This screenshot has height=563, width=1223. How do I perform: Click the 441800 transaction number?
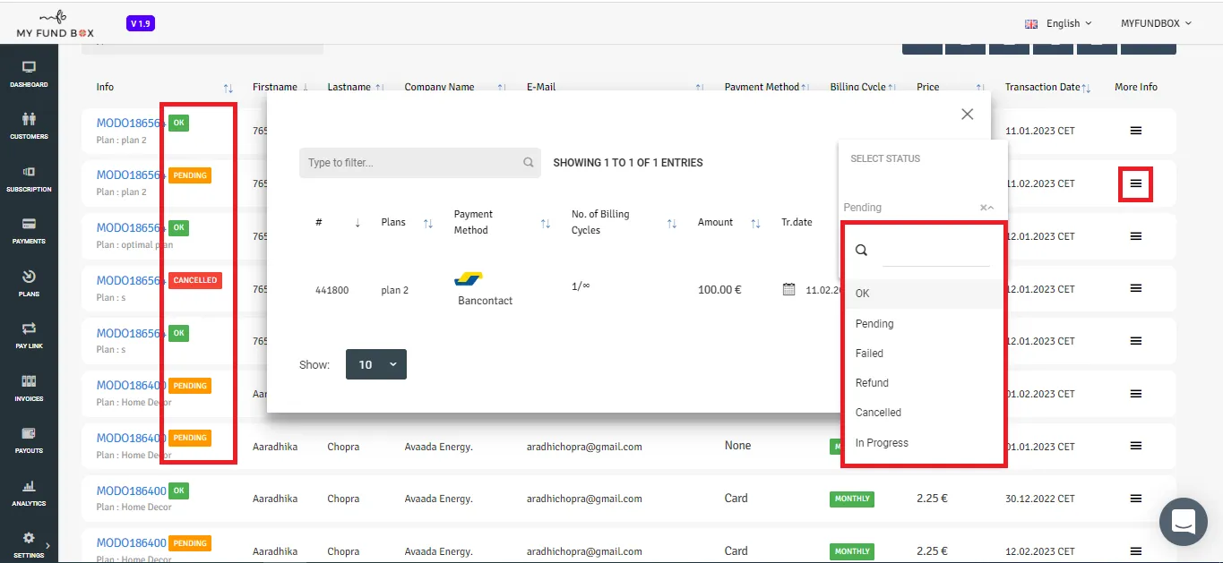(x=332, y=290)
